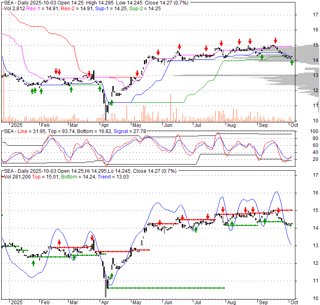
Task: Click the 10 price label on the top chart axis
Action: click(315, 121)
